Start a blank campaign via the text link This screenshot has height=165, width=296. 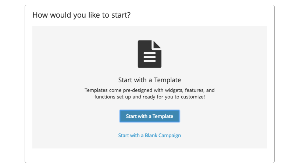[x=149, y=135]
